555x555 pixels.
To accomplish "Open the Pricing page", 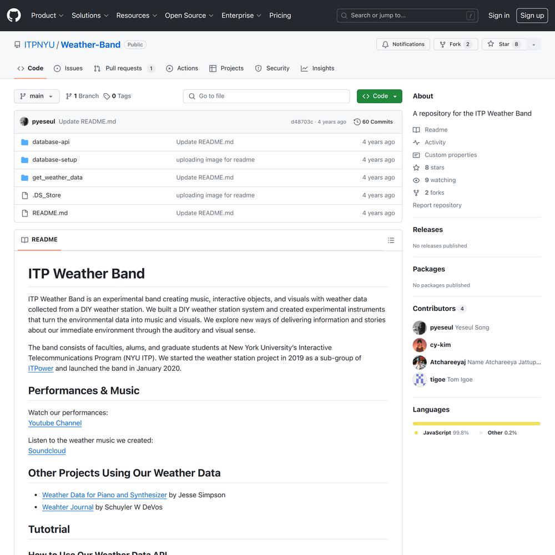I will click(x=280, y=15).
